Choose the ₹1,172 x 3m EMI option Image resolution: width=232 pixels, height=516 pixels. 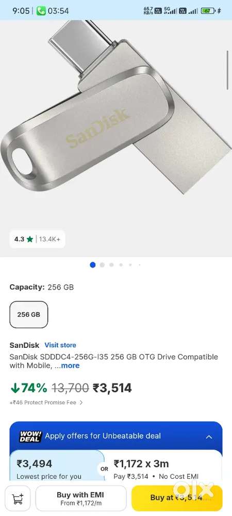pos(164,467)
